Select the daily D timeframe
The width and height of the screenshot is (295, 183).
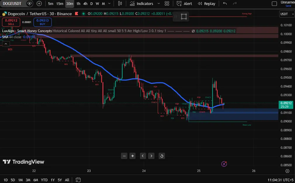[x=91, y=3]
